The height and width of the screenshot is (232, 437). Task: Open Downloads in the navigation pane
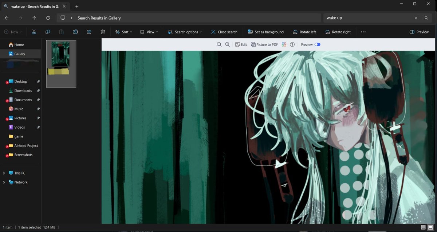click(21, 91)
